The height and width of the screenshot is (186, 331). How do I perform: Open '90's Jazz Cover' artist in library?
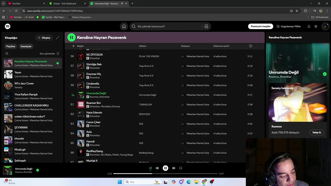pos(32,85)
